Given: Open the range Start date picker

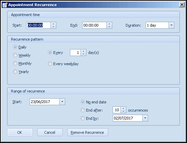Looking at the screenshot, I should (x=62, y=102).
